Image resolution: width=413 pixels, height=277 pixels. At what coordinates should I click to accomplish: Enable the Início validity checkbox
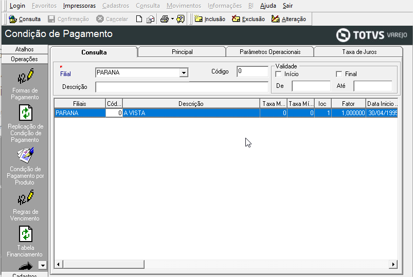click(x=278, y=74)
